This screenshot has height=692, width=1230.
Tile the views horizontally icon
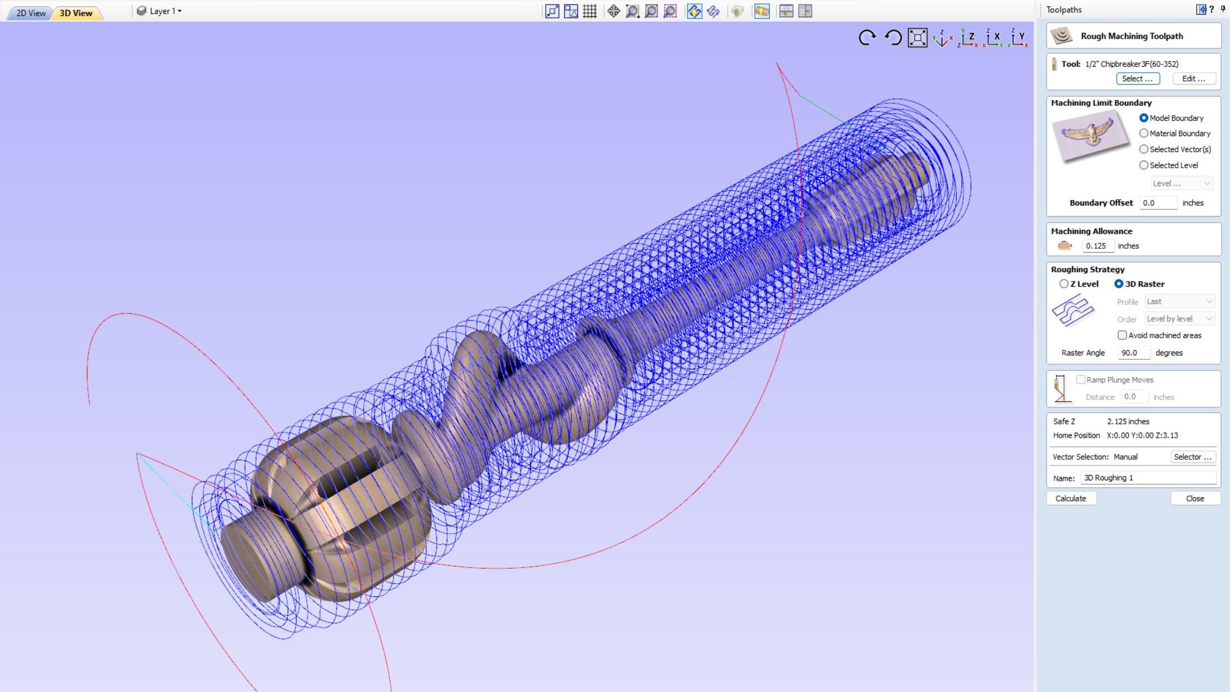(x=786, y=11)
